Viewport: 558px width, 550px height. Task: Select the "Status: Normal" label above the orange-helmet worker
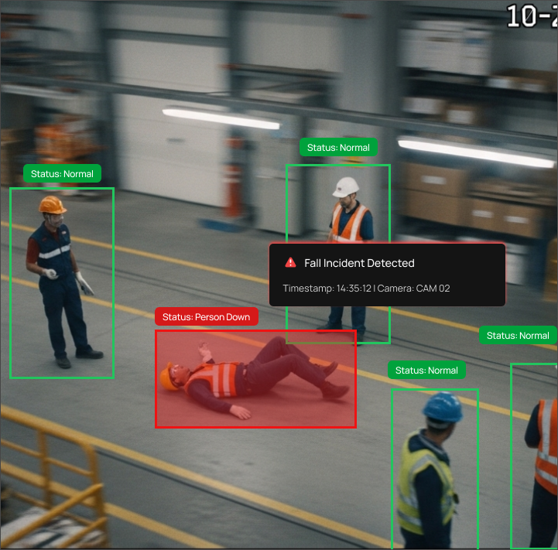coord(62,174)
